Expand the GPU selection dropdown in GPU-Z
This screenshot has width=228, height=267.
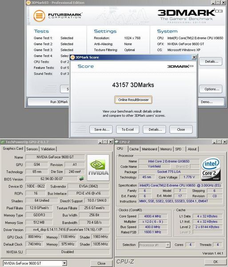click(x=64, y=263)
